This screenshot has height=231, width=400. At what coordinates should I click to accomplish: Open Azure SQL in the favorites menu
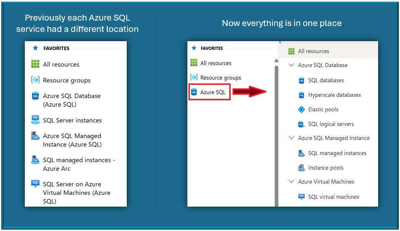click(x=213, y=92)
